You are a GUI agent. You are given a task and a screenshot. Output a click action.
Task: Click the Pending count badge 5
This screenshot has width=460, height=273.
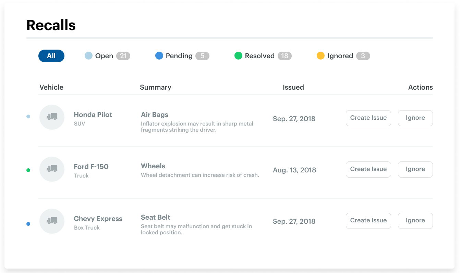pyautogui.click(x=202, y=56)
